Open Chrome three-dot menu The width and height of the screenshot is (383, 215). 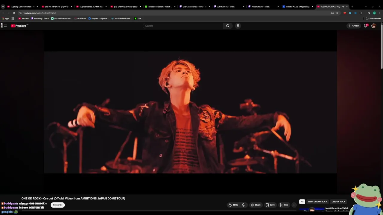[380, 13]
